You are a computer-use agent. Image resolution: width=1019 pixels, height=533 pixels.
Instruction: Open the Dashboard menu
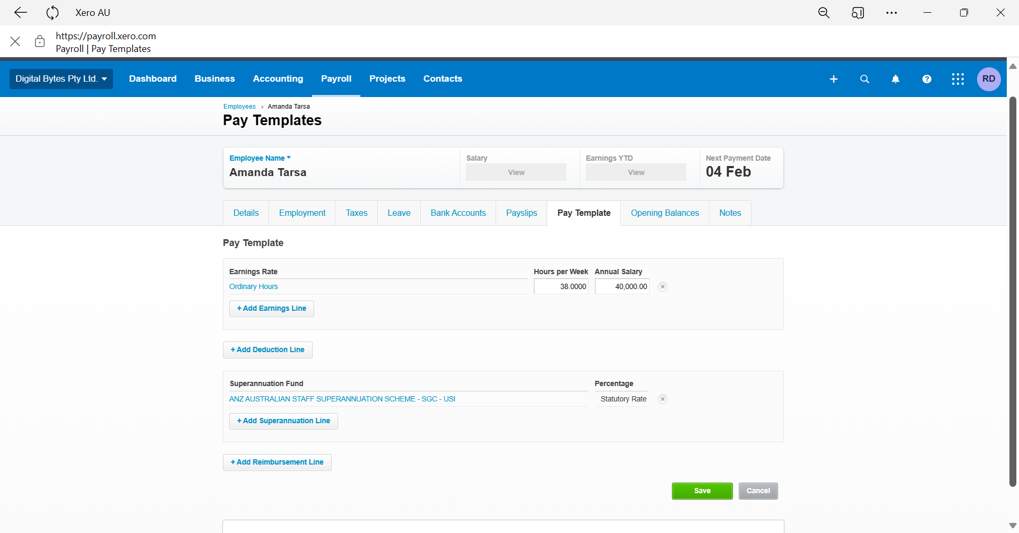point(153,79)
